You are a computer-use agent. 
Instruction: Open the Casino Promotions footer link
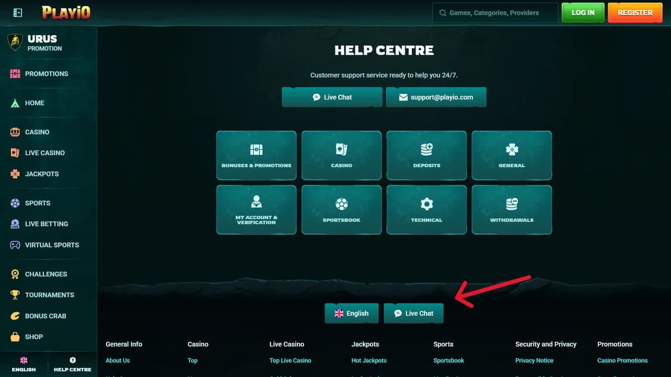(622, 361)
